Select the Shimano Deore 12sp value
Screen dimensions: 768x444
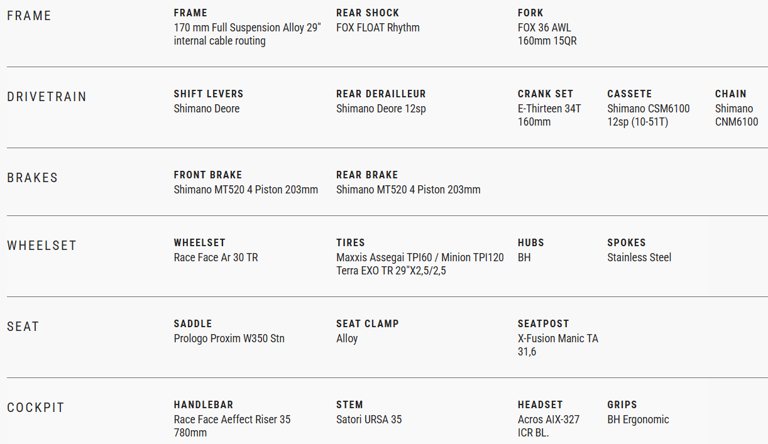pyautogui.click(x=381, y=109)
